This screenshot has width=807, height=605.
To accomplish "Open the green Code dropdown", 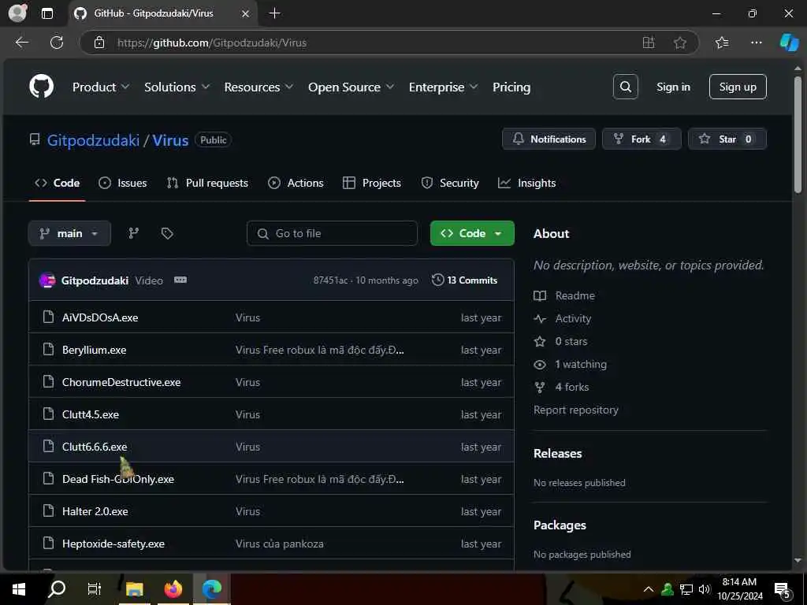I will (472, 233).
